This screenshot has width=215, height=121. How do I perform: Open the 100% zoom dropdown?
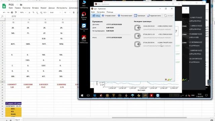23,12
